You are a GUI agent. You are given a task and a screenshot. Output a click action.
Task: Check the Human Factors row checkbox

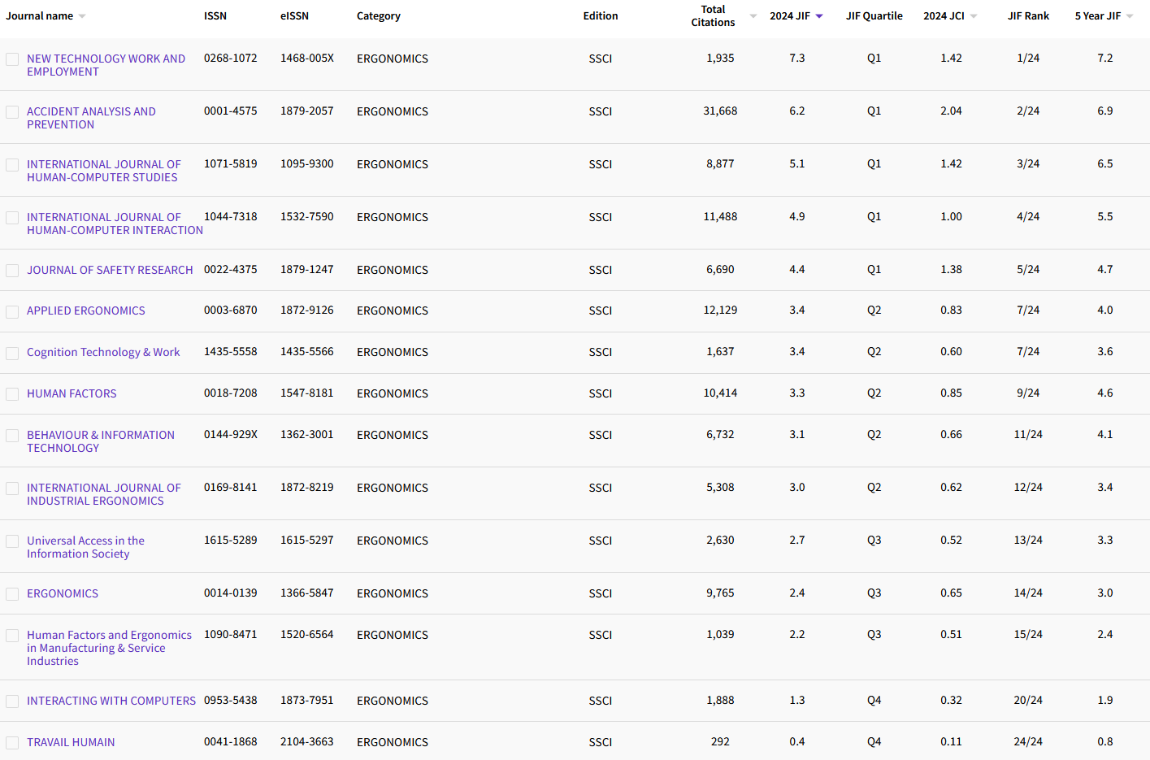click(x=12, y=394)
